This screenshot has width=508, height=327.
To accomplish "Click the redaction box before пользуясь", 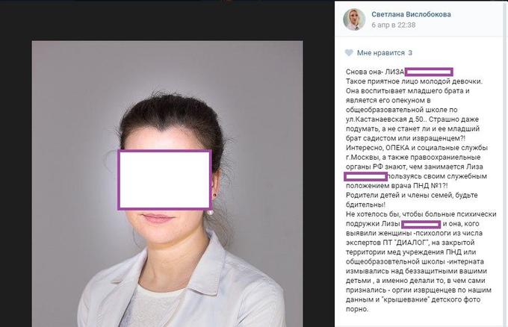I will [x=365, y=176].
